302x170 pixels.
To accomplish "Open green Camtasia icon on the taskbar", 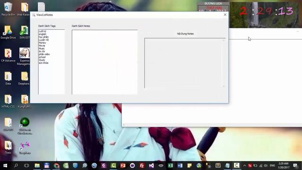I will pos(113,166).
